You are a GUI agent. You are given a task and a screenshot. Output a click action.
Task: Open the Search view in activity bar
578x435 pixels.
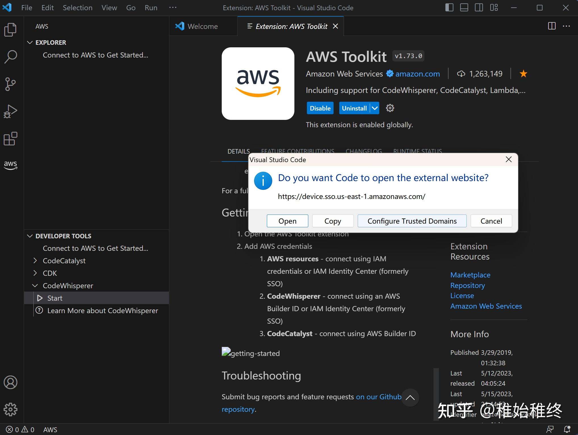pyautogui.click(x=11, y=57)
